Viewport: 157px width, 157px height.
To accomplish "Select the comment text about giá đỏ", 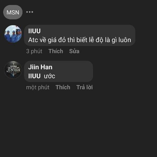I will [80, 40].
